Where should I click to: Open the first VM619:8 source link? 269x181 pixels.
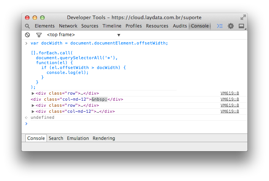pos(230,94)
